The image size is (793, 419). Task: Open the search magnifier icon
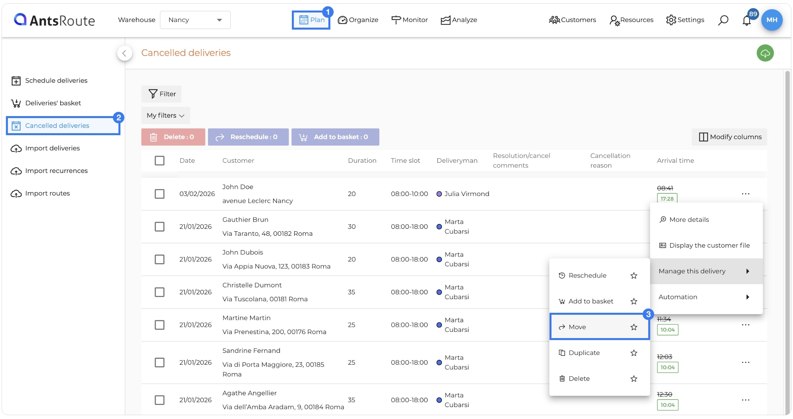(x=723, y=20)
